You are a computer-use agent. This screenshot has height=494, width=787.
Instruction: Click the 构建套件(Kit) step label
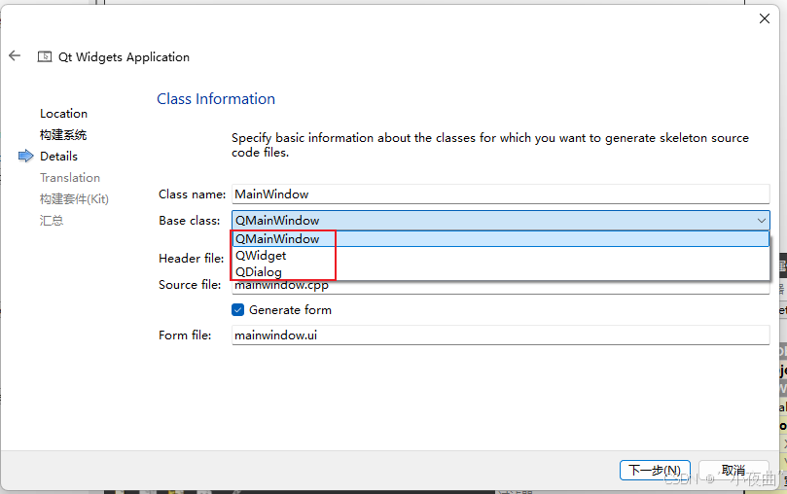click(74, 199)
